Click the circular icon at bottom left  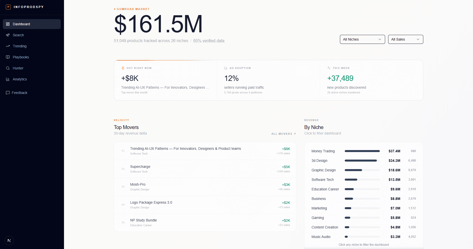pyautogui.click(x=9, y=240)
